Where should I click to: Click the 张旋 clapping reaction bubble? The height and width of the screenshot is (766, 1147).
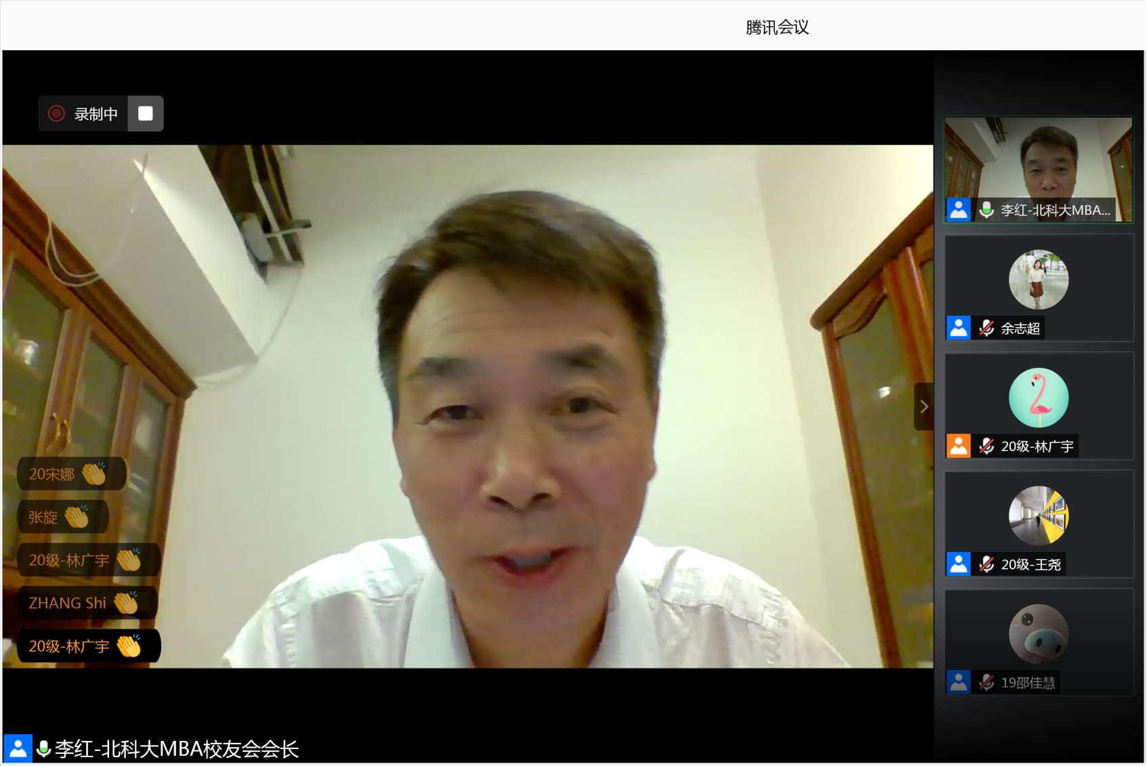click(62, 517)
